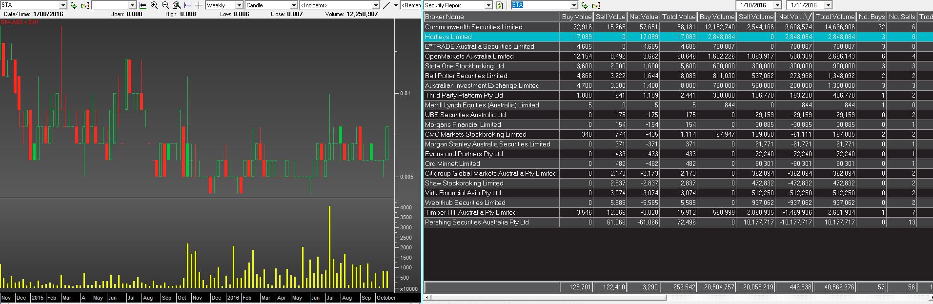The width and height of the screenshot is (933, 304).
Task: Sort by the Sell Volume column header
Action: (755, 17)
